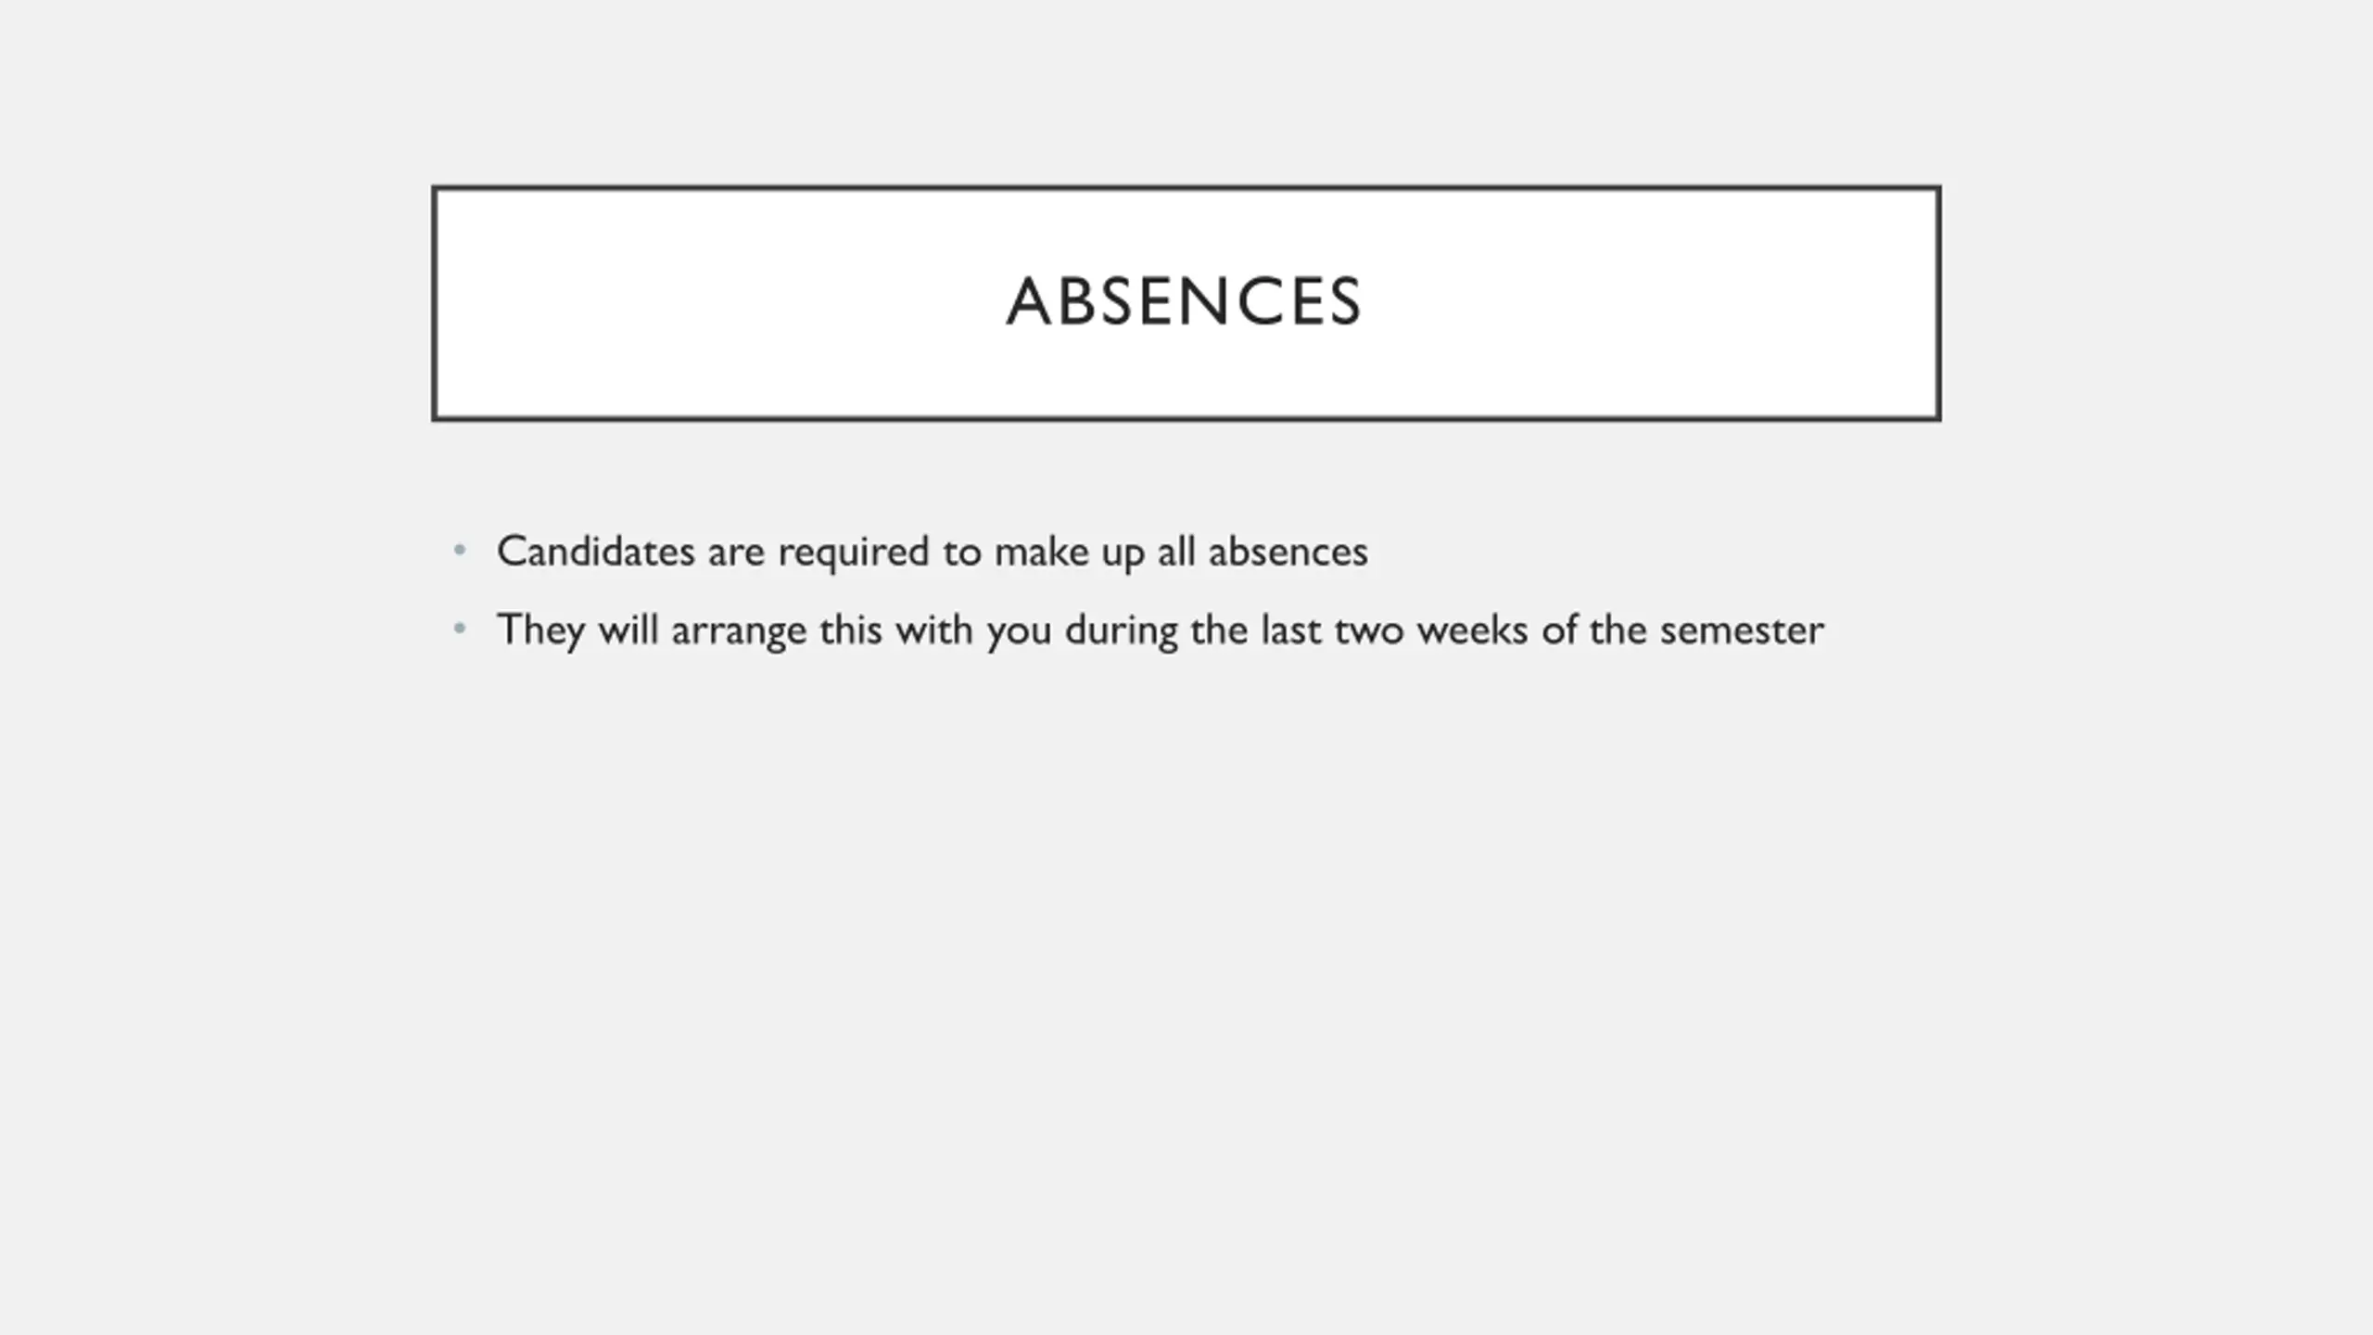Click the word will in second bullet

pos(628,629)
